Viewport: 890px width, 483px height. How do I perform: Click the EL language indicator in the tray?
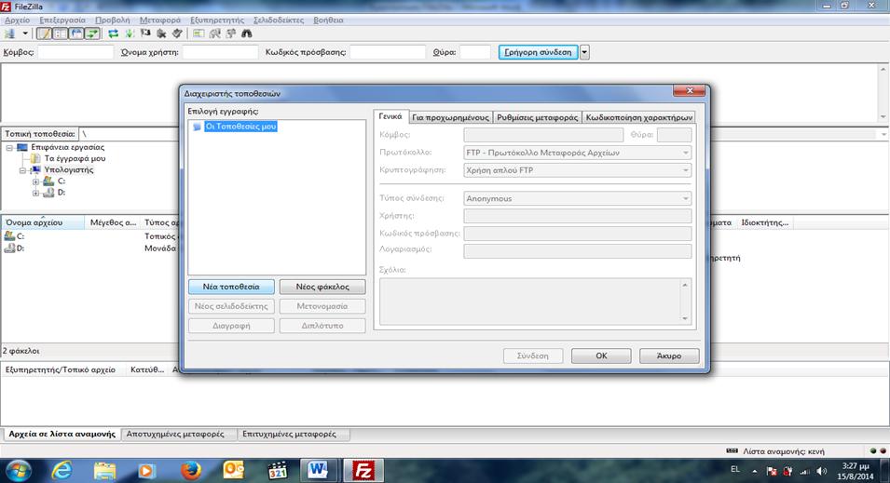coord(735,469)
